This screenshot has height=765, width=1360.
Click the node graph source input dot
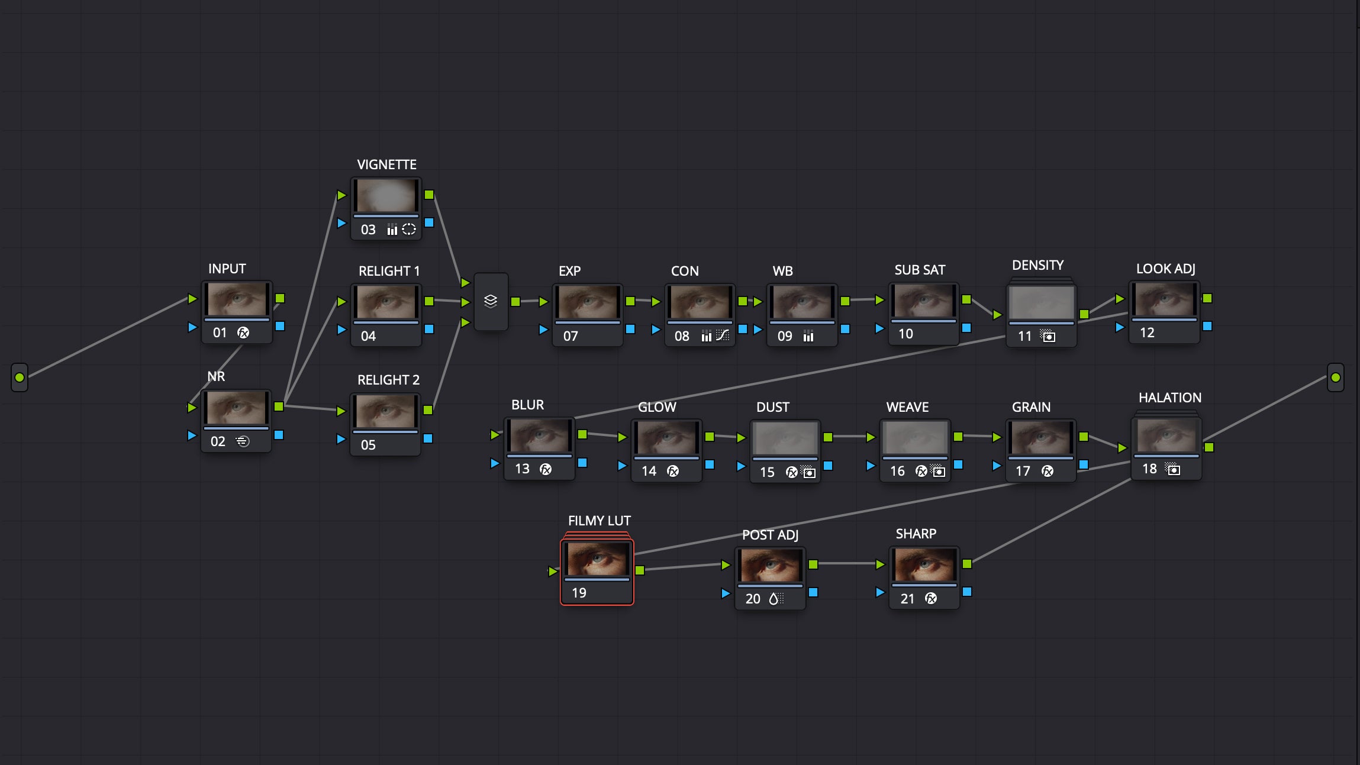pos(20,377)
